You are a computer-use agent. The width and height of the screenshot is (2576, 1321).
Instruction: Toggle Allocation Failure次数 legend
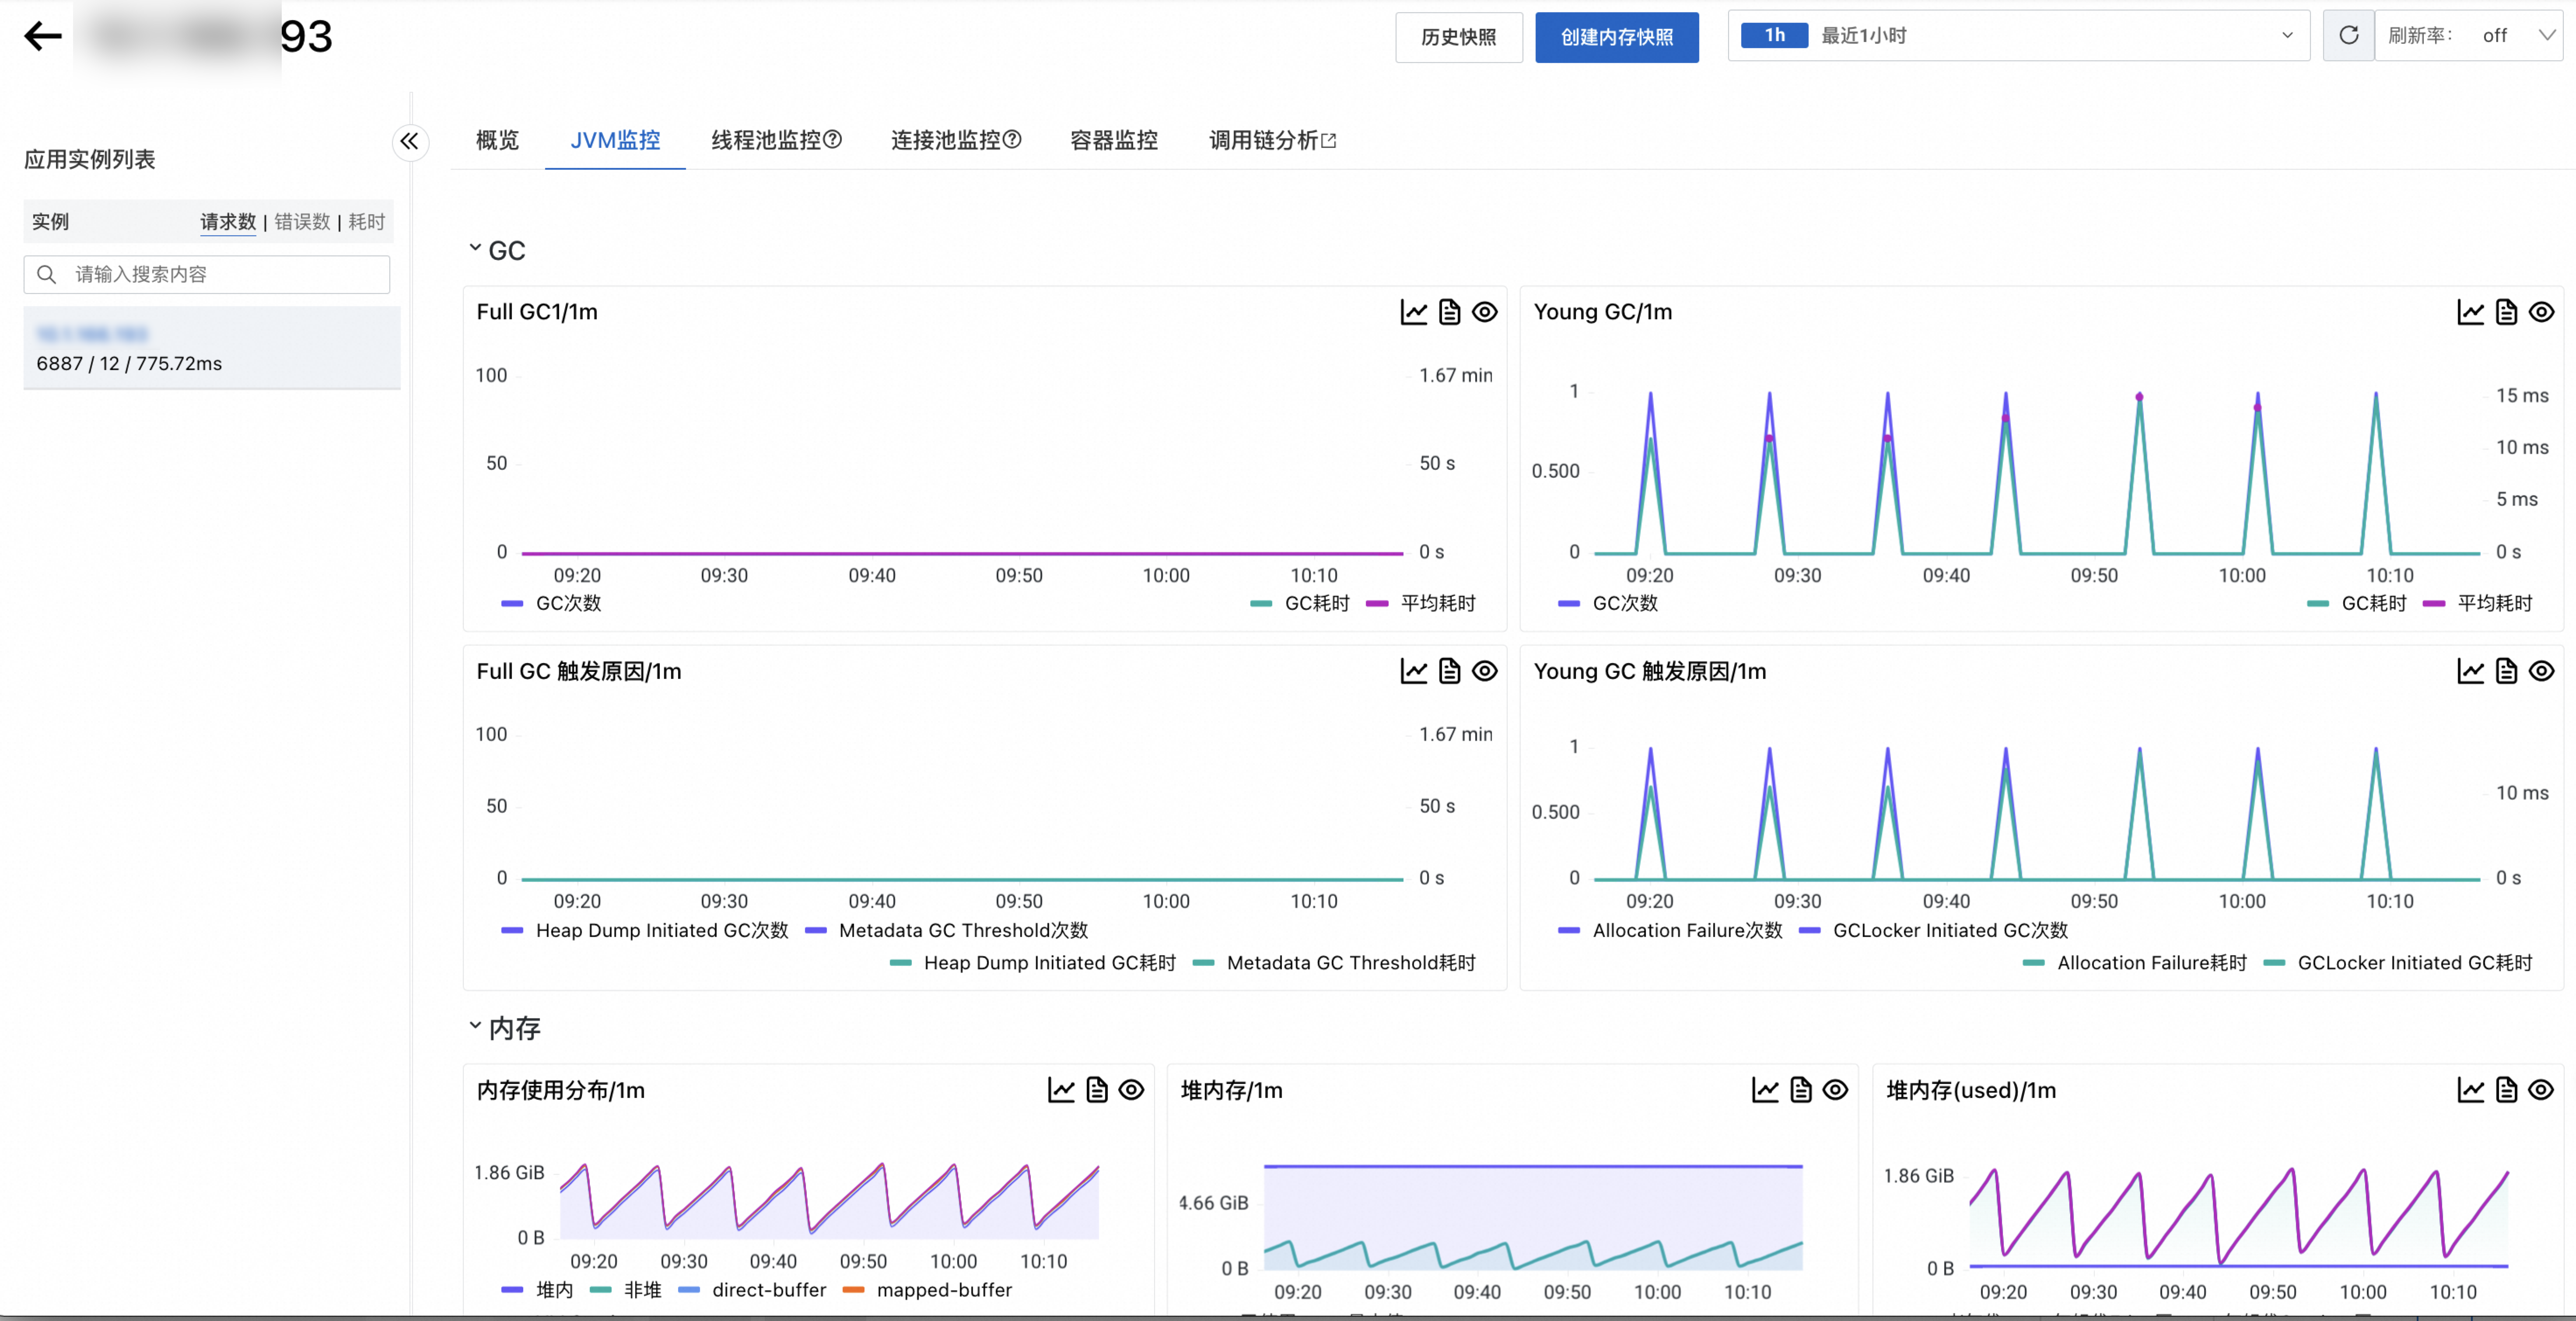pyautogui.click(x=1670, y=930)
